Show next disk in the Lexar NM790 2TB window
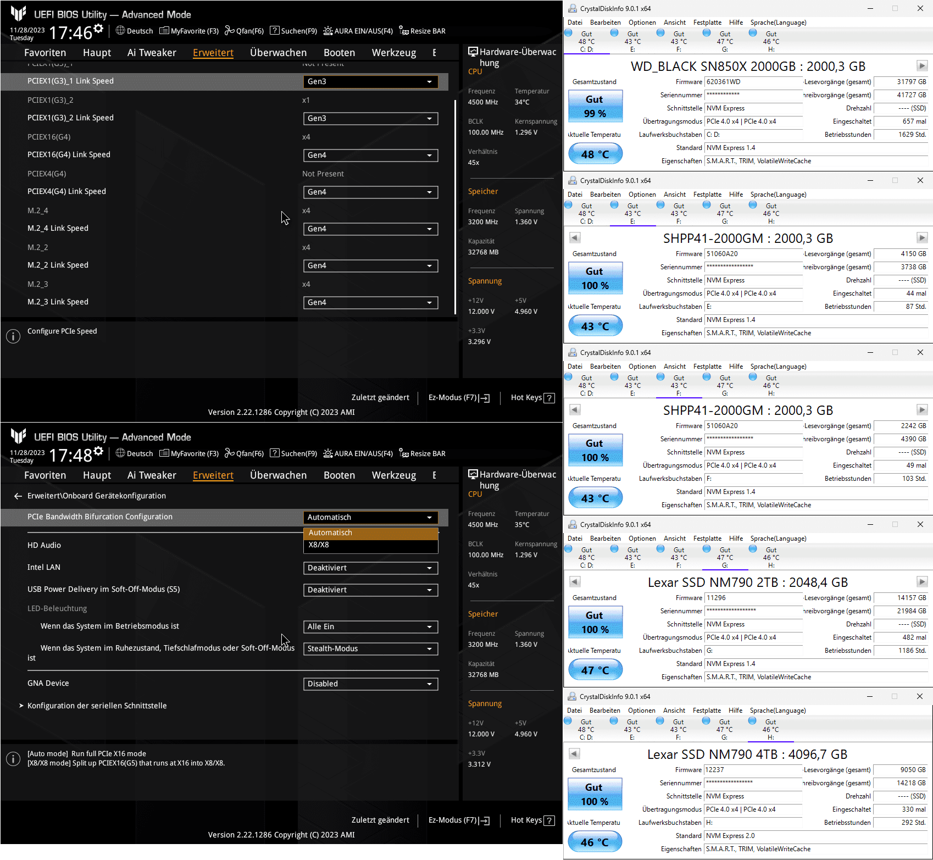The image size is (933, 860). coord(922,581)
